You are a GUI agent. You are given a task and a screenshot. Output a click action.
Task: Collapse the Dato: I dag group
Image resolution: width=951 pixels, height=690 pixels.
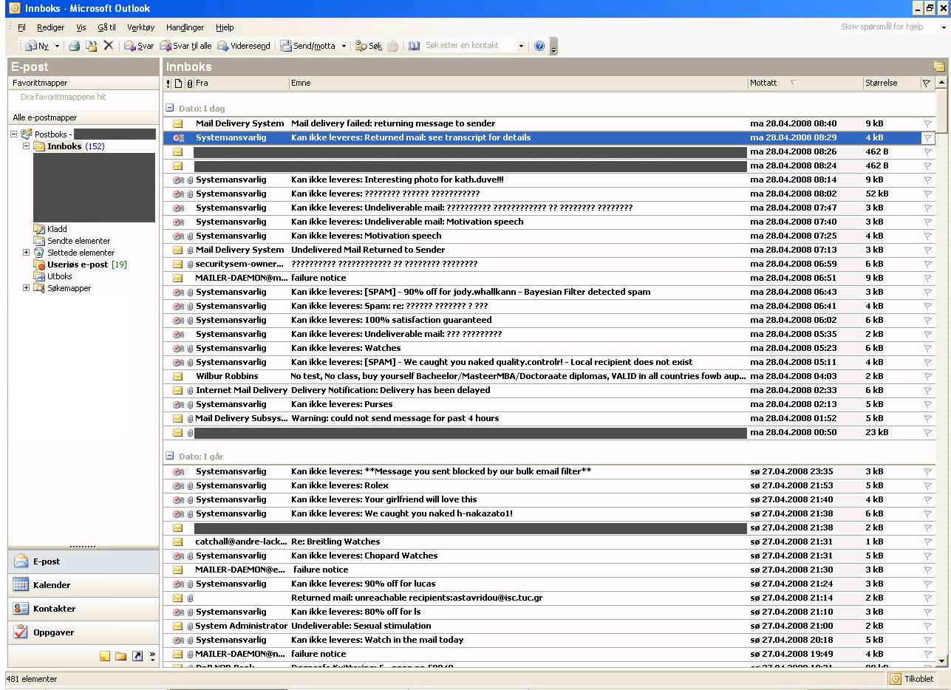point(170,108)
